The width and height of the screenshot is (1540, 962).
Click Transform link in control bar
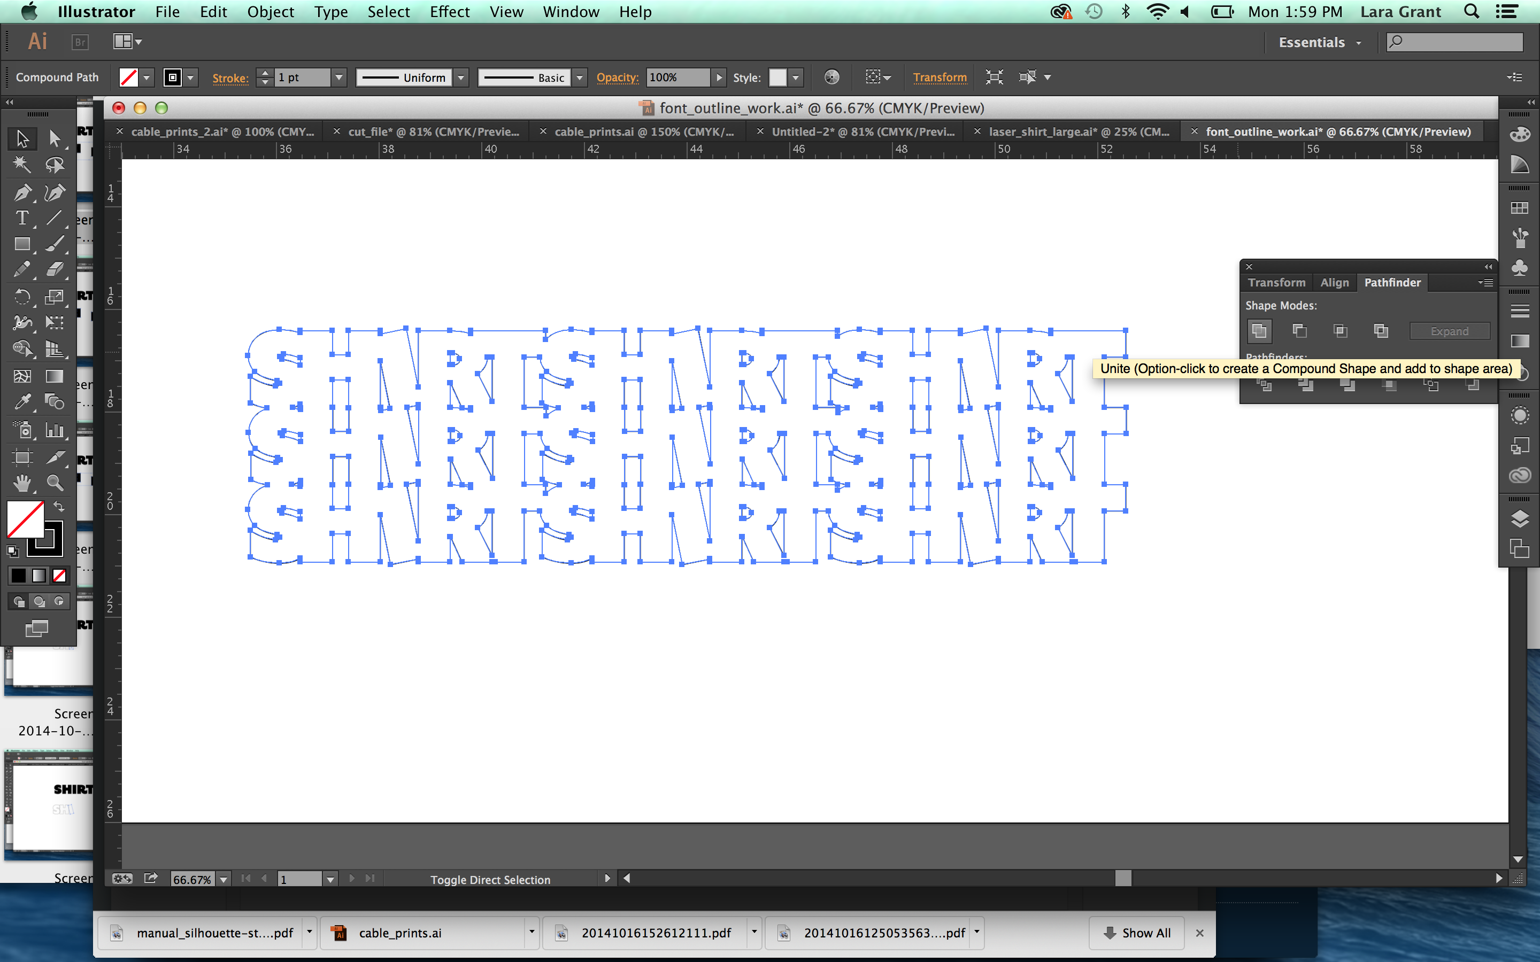tap(940, 77)
